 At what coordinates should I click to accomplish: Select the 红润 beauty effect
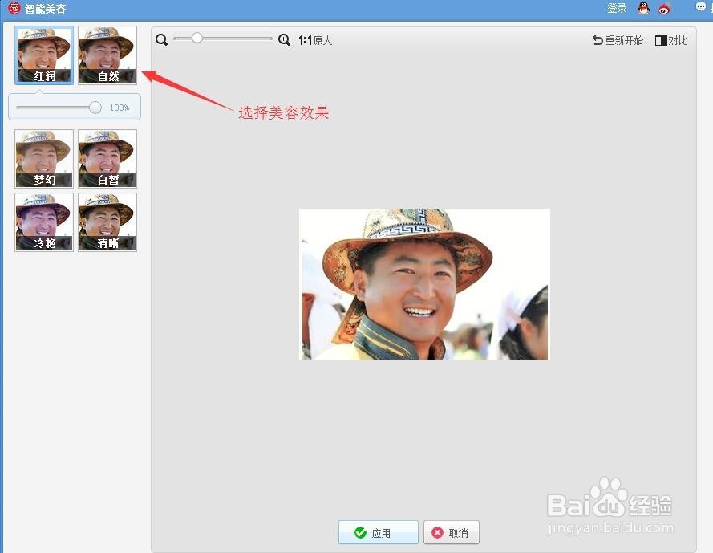[x=43, y=55]
